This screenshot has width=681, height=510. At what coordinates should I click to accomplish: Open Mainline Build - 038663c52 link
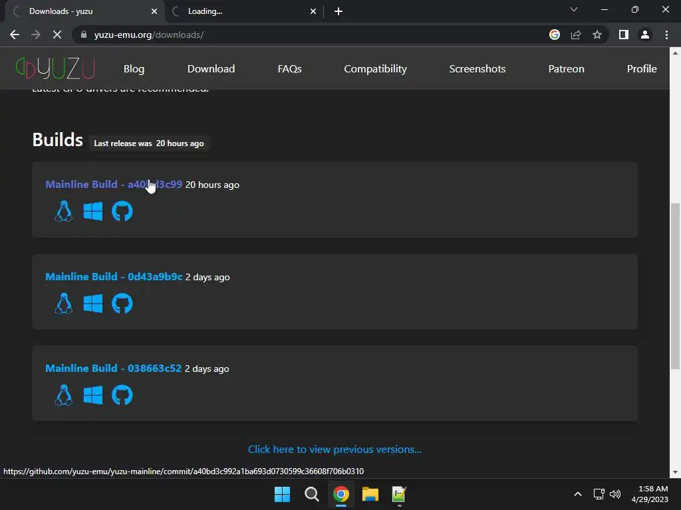click(x=113, y=368)
